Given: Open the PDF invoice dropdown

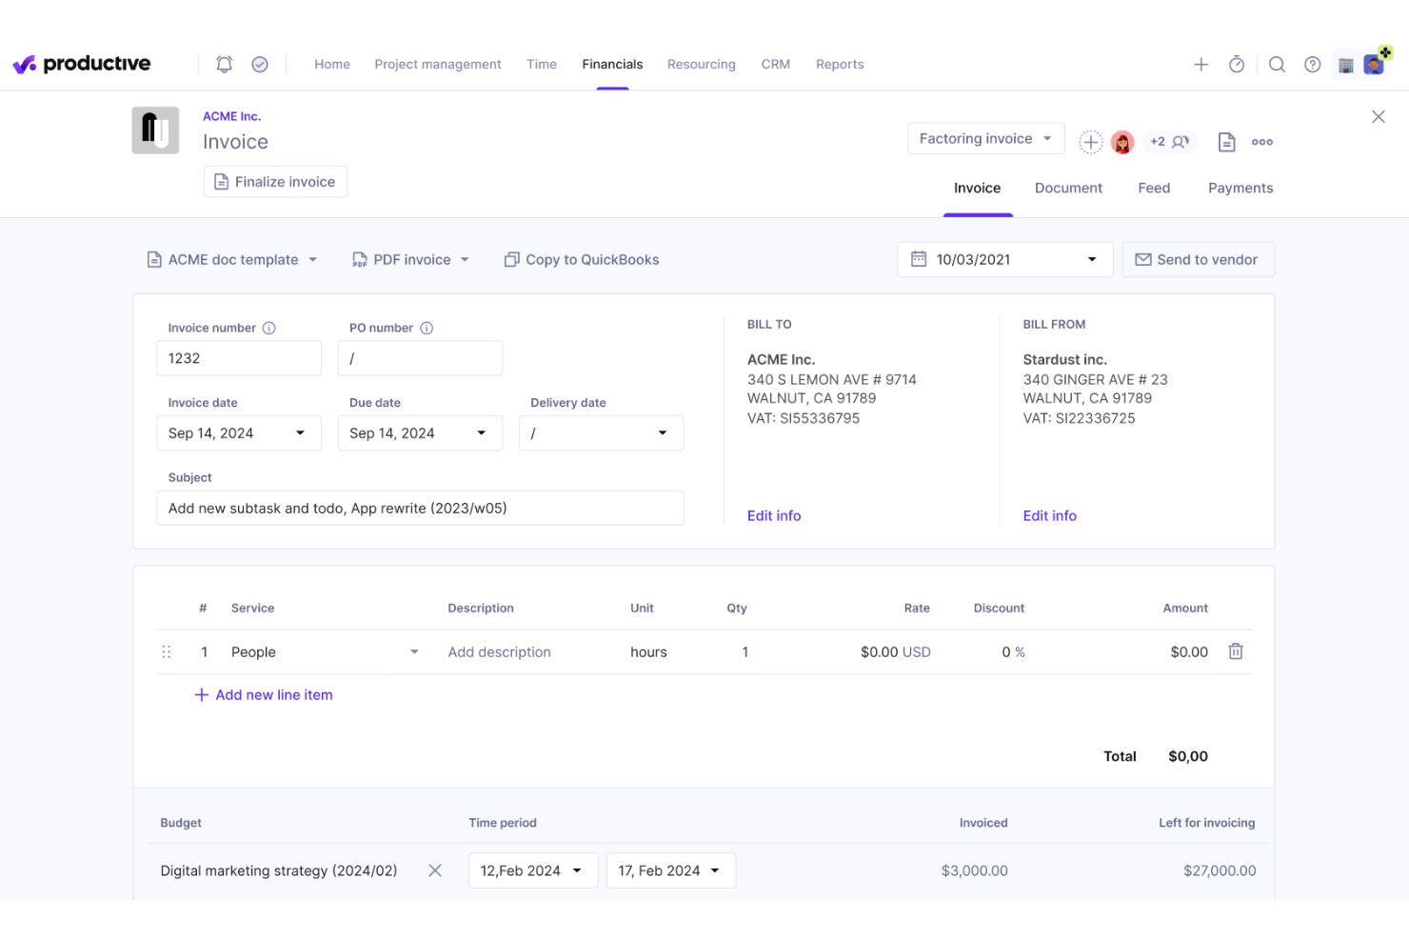Looking at the screenshot, I should tap(411, 260).
